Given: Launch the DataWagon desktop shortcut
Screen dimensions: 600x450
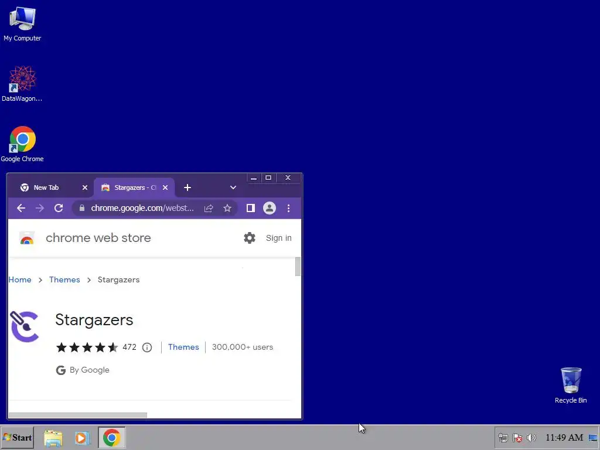Looking at the screenshot, I should [x=22, y=83].
